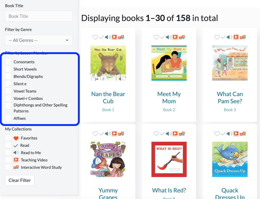
Task: Check the Short Vowels filter checkbox
Action: (x=8, y=69)
